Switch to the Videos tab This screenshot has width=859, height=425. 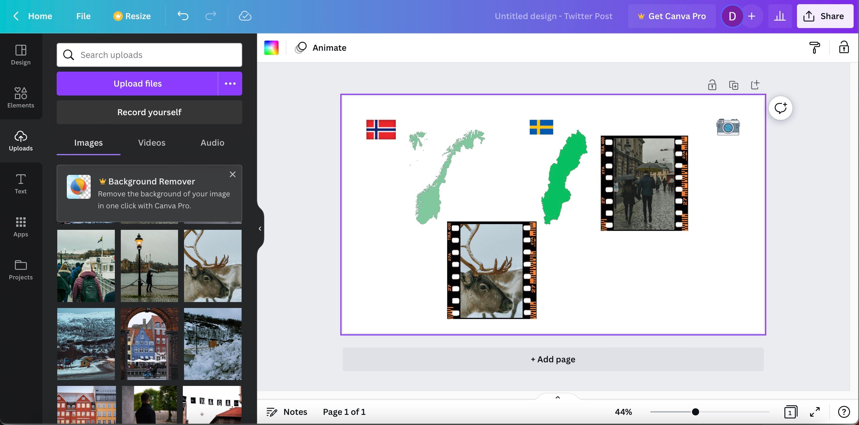[x=152, y=143]
